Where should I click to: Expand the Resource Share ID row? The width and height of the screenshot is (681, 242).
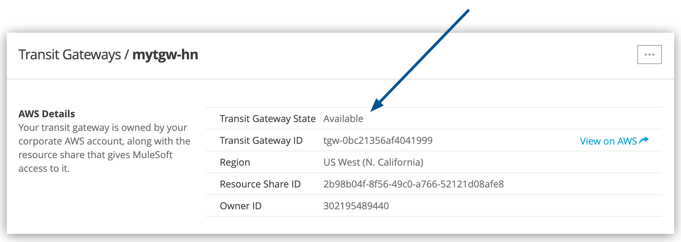(261, 184)
